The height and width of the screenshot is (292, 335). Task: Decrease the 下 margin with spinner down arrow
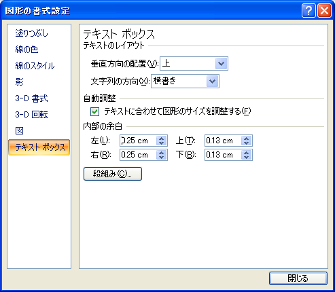(246, 158)
